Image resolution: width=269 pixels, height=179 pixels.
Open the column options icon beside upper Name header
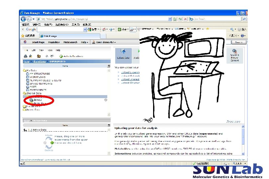(109, 66)
